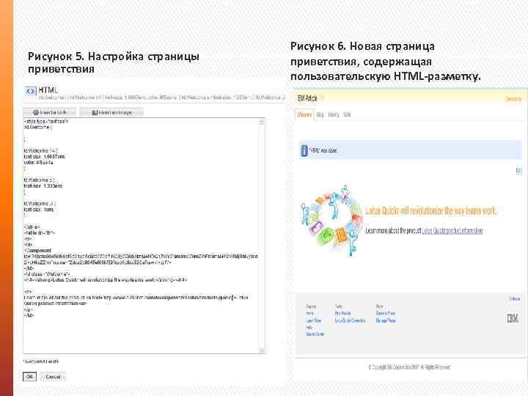Click the IBM Article place title
The image size is (528, 396).
point(307,98)
